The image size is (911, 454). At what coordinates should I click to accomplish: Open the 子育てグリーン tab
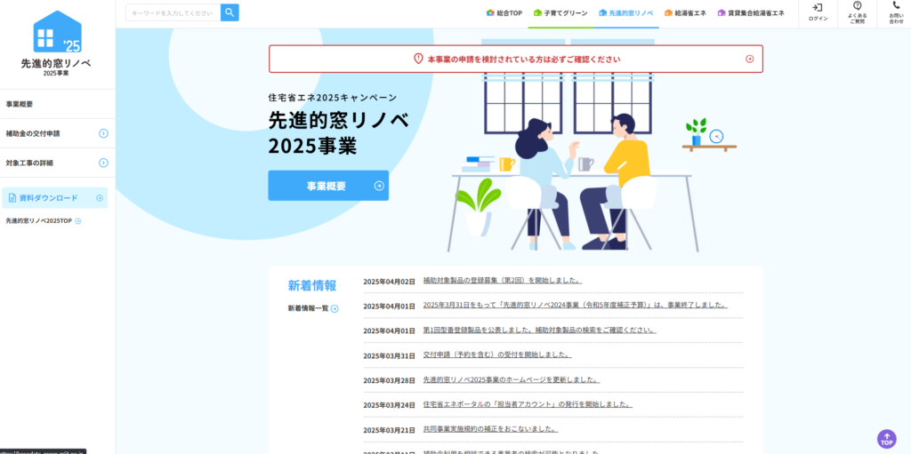(560, 12)
